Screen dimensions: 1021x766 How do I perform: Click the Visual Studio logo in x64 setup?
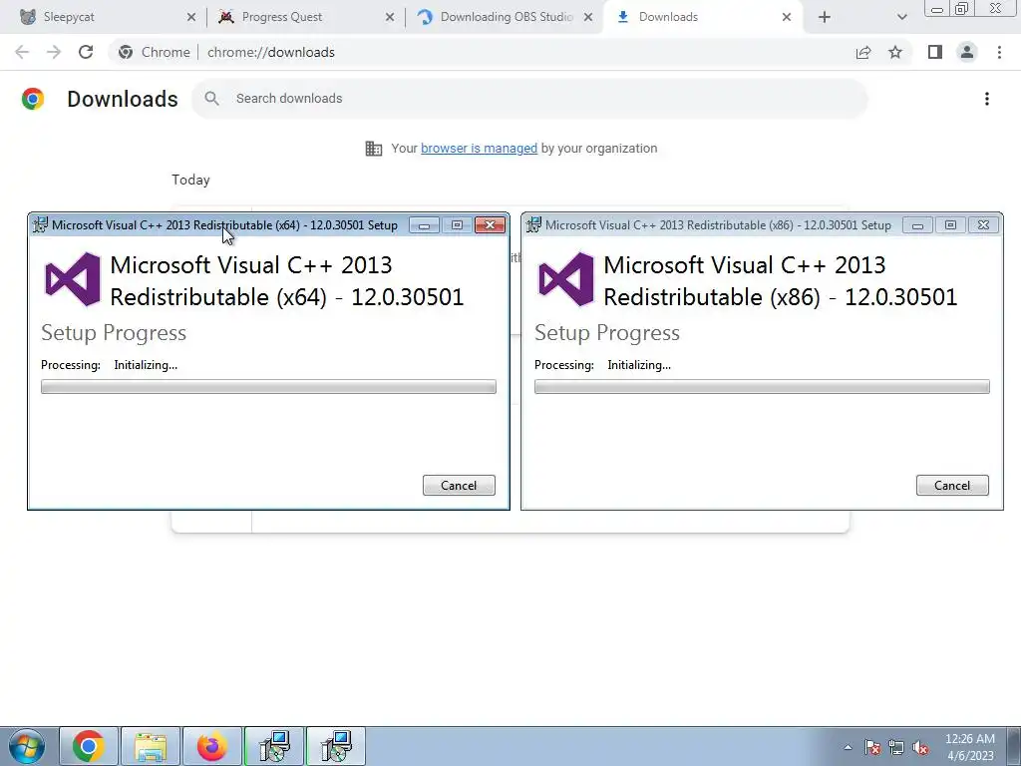[x=73, y=279]
